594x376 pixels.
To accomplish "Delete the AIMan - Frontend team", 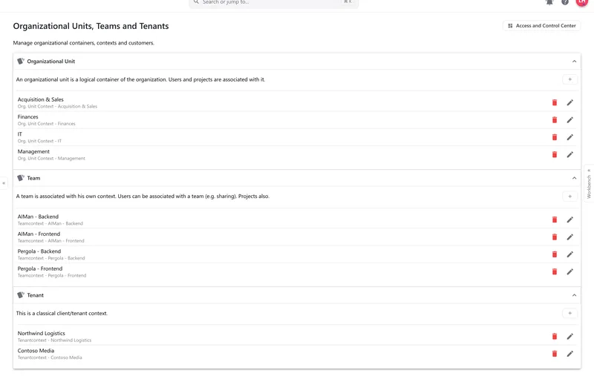I will 554,237.
